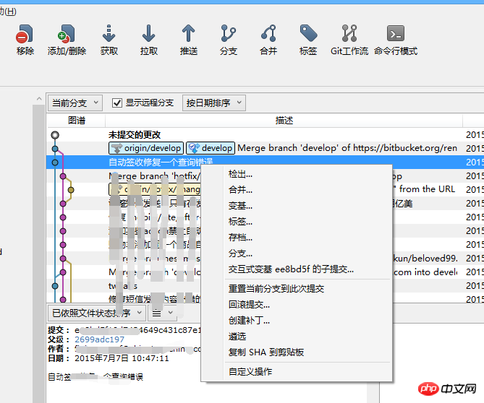Open the file status sorting (已依照文件状态排序) dropdown
This screenshot has height=403, width=484.
click(x=97, y=313)
